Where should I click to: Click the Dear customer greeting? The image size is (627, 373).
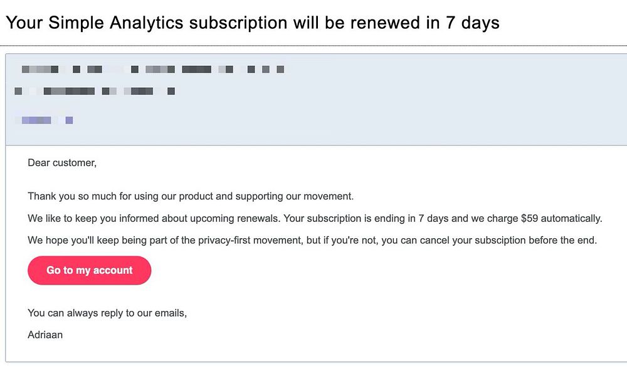[62, 163]
